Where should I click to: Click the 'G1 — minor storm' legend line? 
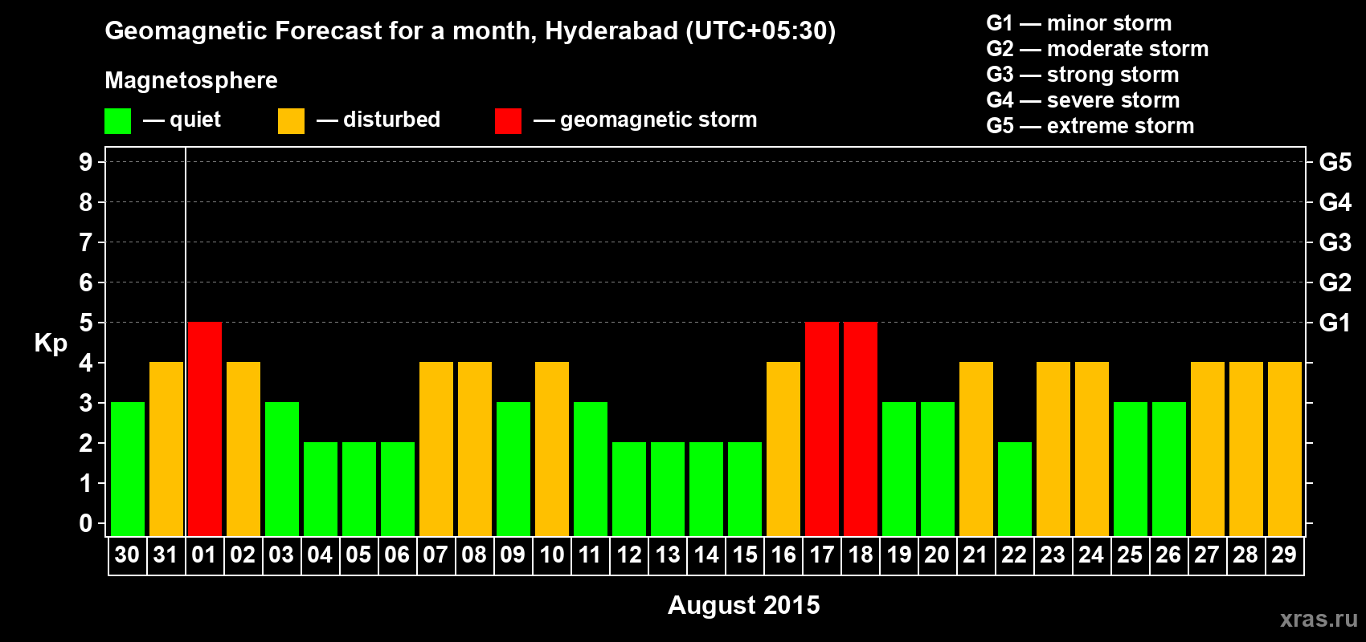click(1079, 23)
